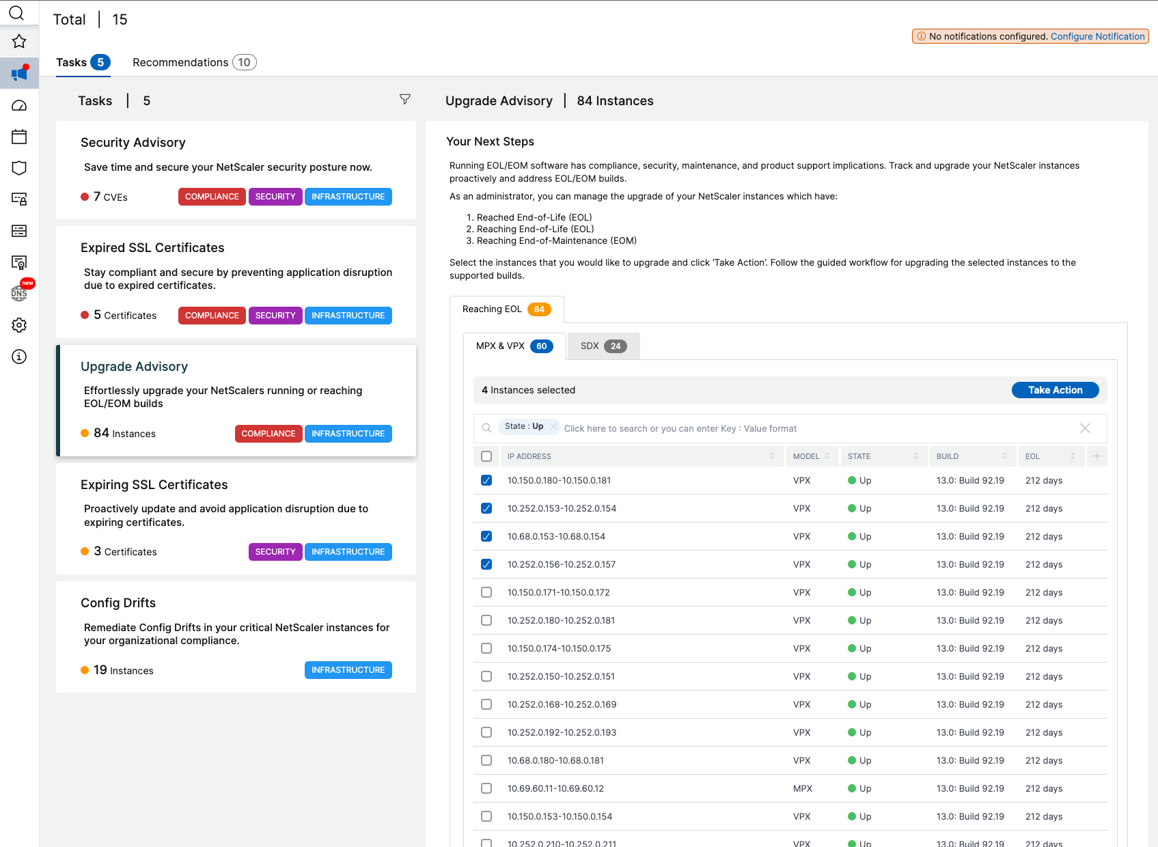Check instance 10.150.0.171-10.150.0.172
The width and height of the screenshot is (1158, 847).
(486, 592)
